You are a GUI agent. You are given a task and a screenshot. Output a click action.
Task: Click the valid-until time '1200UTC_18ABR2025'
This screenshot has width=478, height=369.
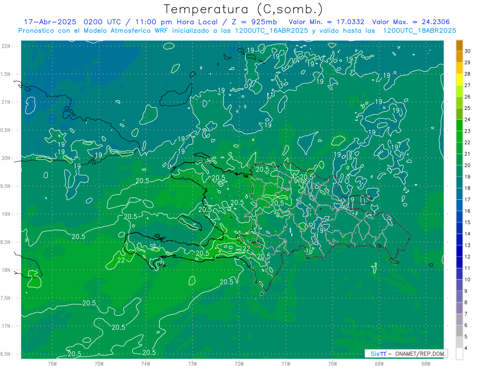pos(419,31)
